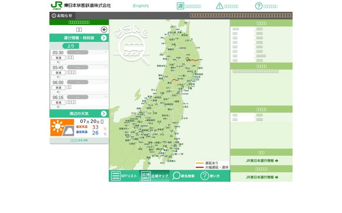The width and height of the screenshot is (342, 213).
Task: Click the low temperature value 26
Action: tap(95, 133)
